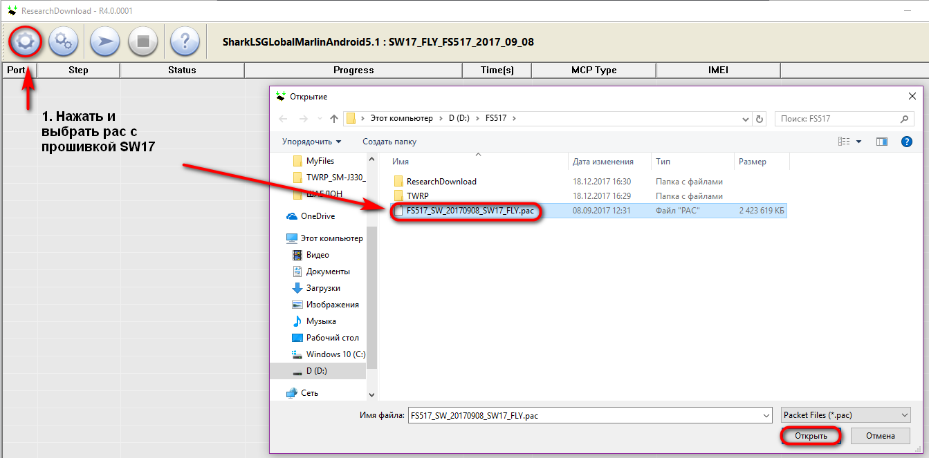Stop downloading with the stop icon
This screenshot has width=929, height=458.
point(143,42)
